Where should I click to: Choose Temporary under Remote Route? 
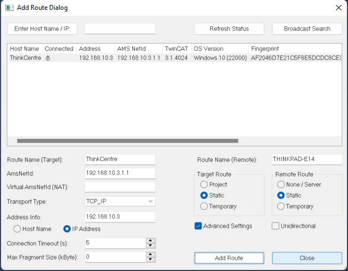(x=281, y=207)
